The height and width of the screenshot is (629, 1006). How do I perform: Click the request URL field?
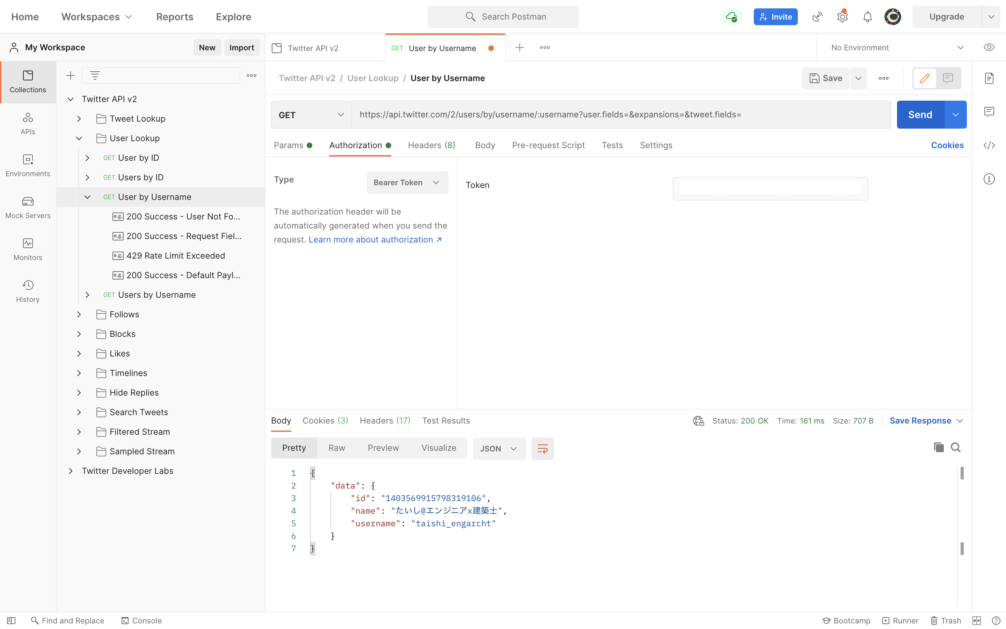point(621,115)
